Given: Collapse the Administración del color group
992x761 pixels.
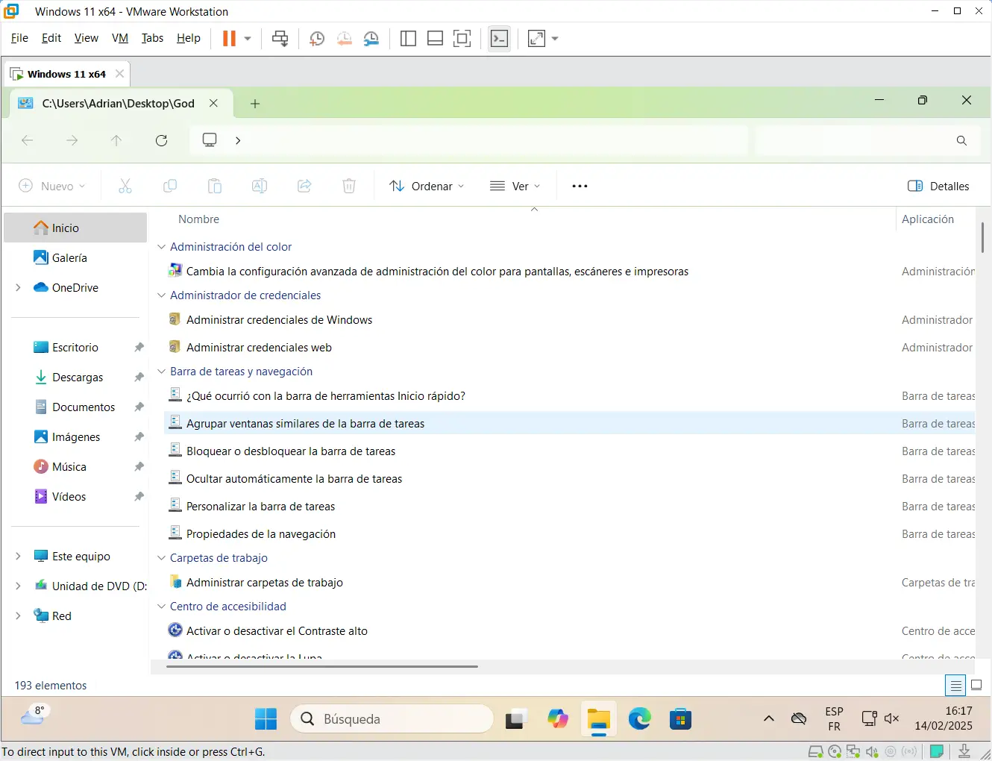Looking at the screenshot, I should (161, 246).
